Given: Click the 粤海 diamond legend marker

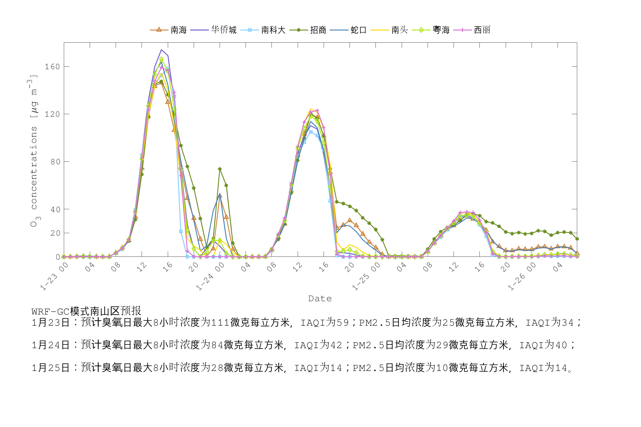Looking at the screenshot, I should point(421,30).
